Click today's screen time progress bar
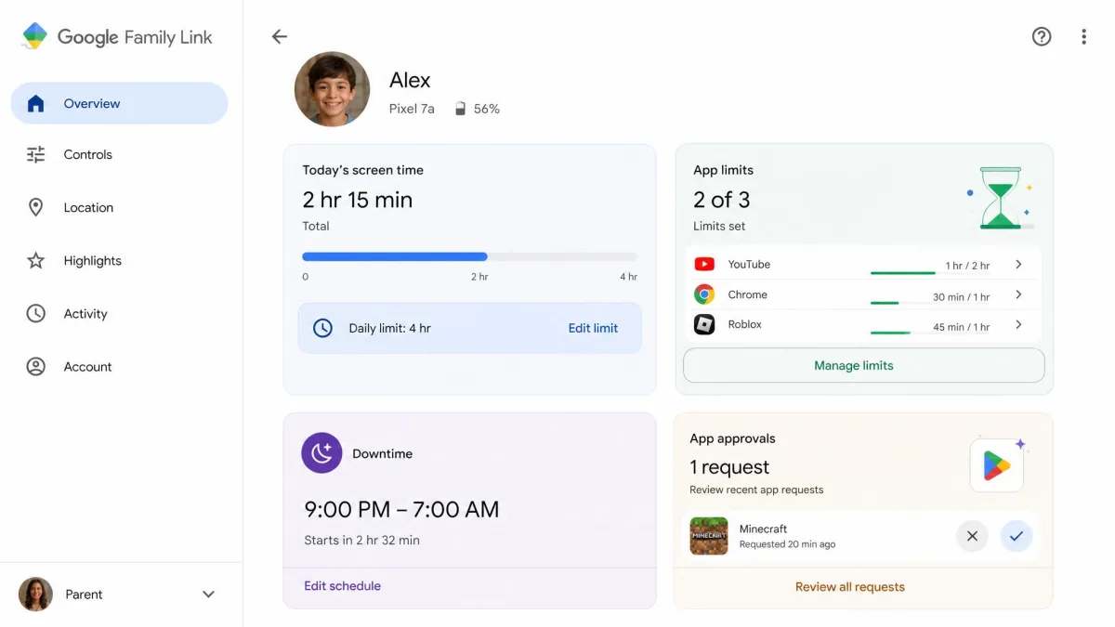 pyautogui.click(x=469, y=256)
